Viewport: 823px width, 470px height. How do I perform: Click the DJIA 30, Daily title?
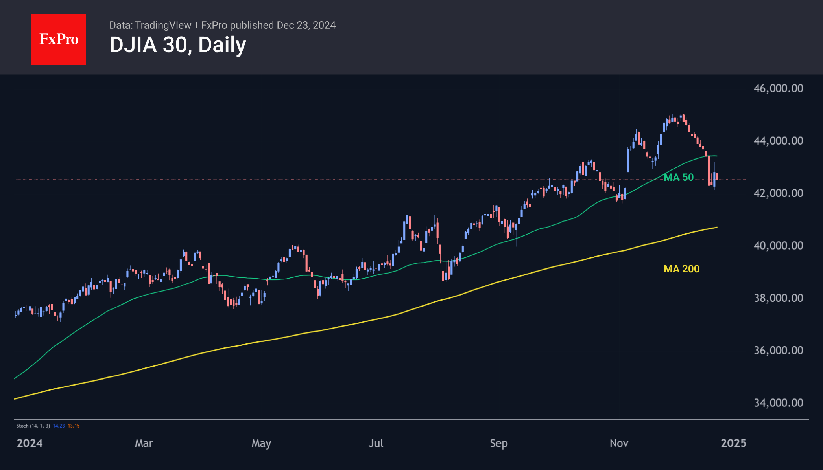177,45
